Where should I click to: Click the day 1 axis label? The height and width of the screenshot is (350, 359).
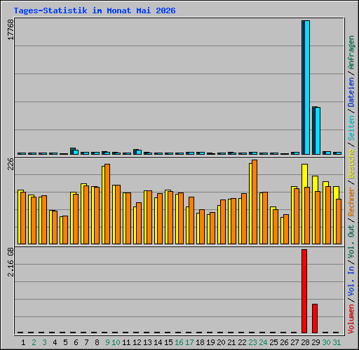23,342
